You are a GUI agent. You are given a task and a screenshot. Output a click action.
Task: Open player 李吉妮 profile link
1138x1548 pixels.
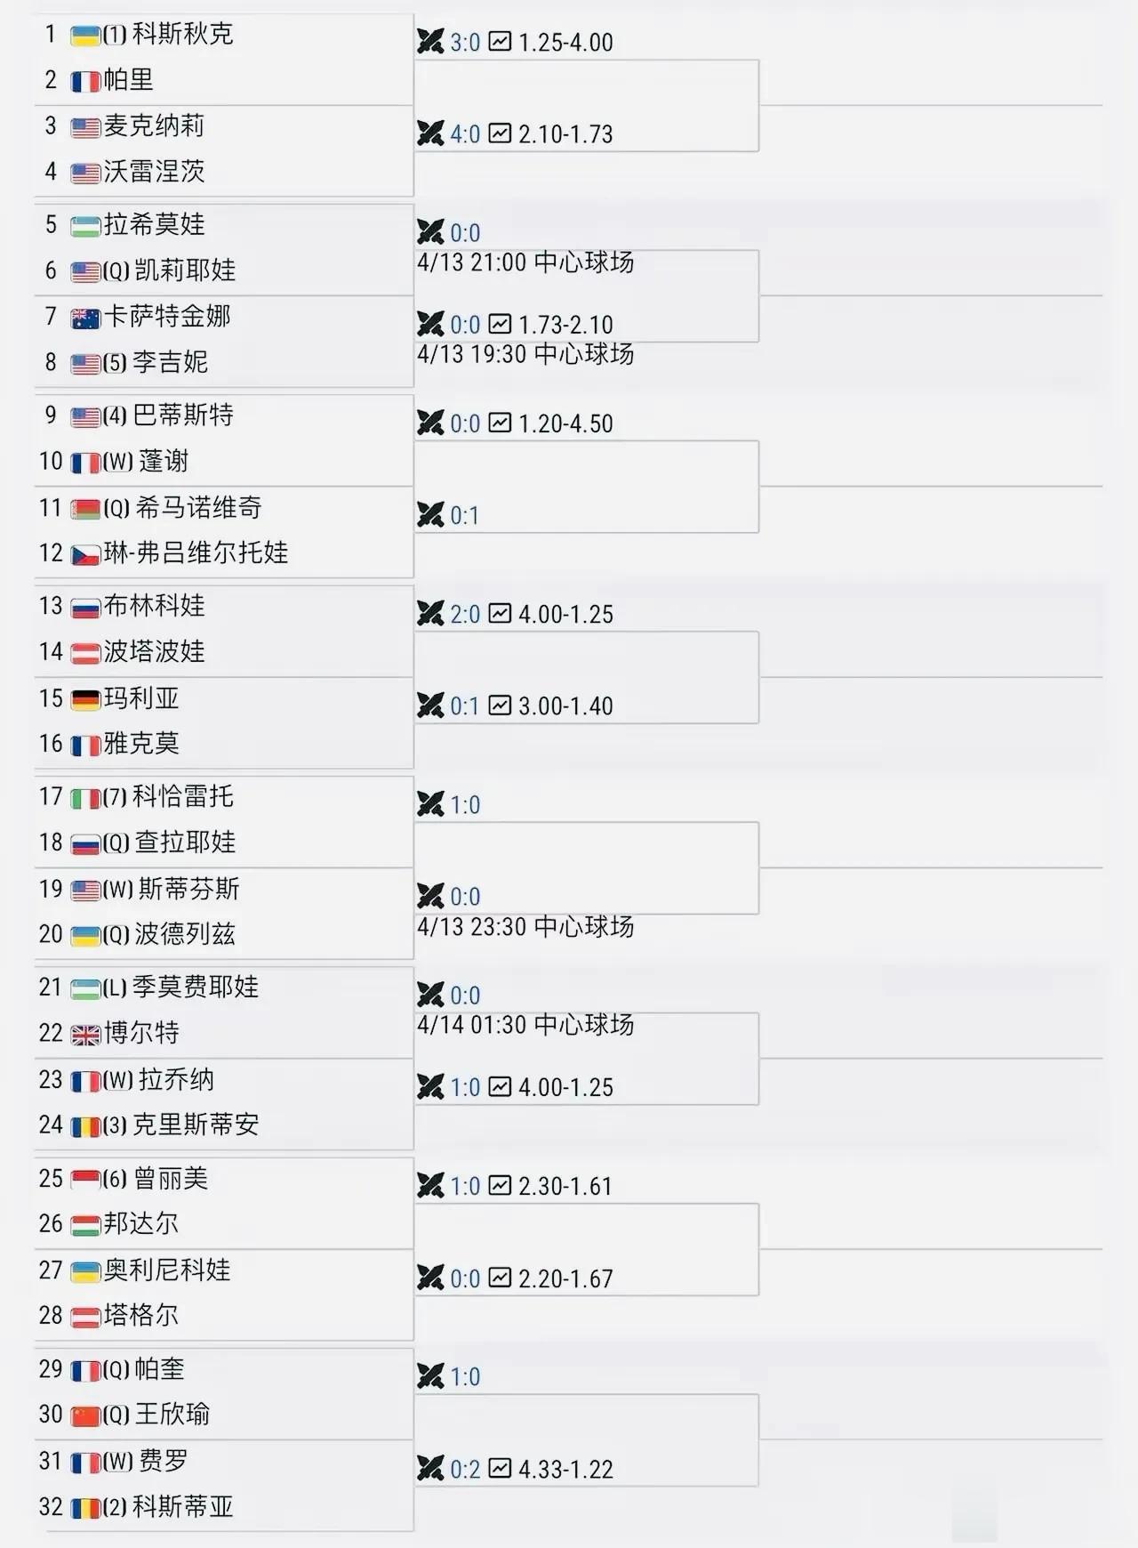(x=170, y=362)
